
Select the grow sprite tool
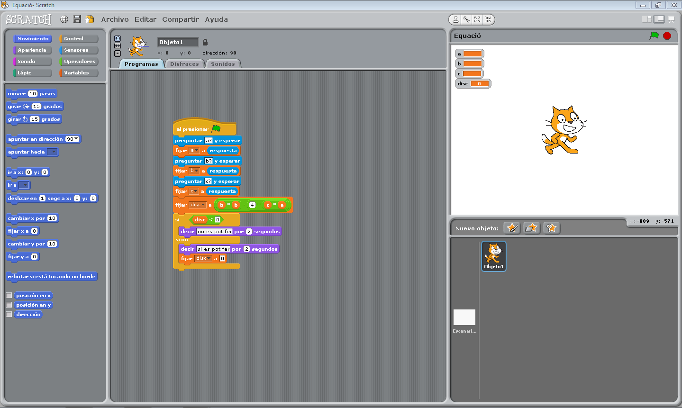point(477,19)
